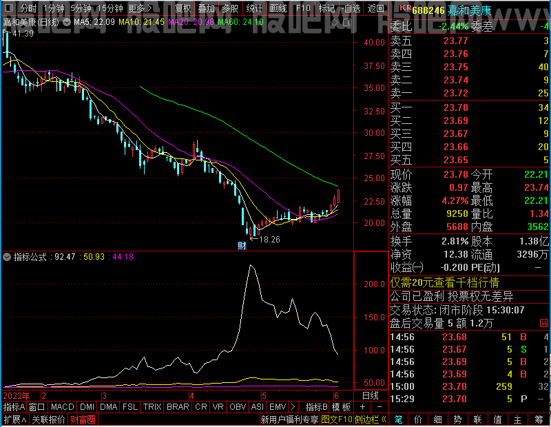Open the 关联报价 related quotes tab

pos(48,419)
